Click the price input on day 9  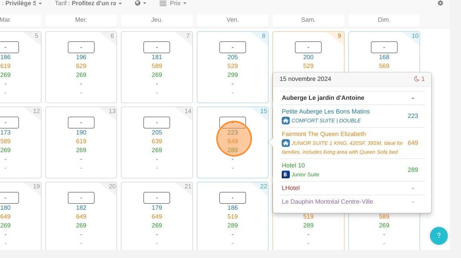click(x=308, y=47)
